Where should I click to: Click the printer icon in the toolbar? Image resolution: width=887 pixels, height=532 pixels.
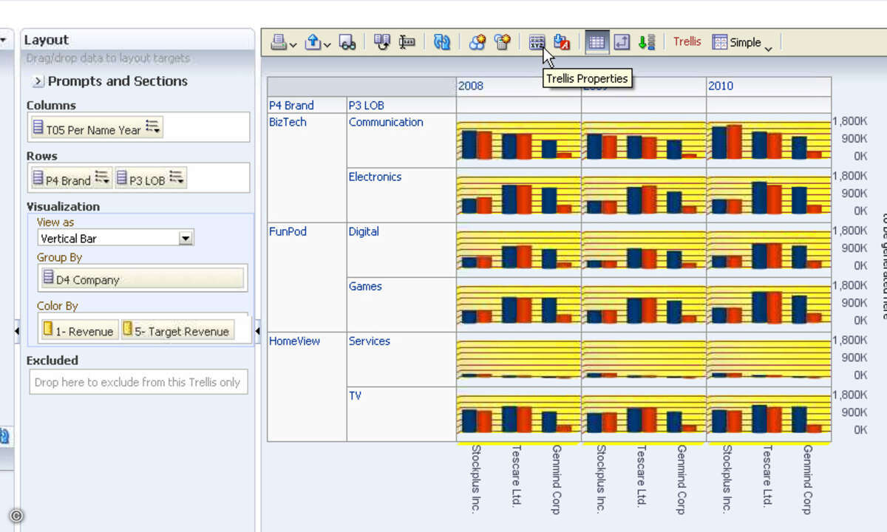pos(279,42)
